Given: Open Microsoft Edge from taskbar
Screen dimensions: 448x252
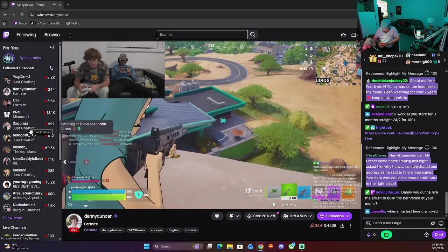Looking at the screenshot, I should tap(219, 246).
